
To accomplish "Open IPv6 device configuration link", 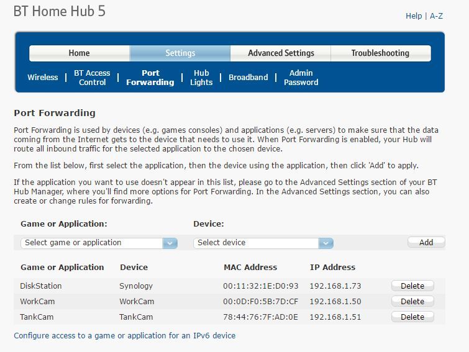I will (x=125, y=336).
